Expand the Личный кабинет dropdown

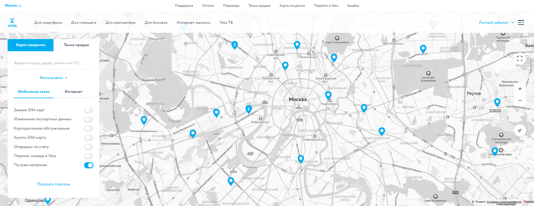click(x=496, y=22)
